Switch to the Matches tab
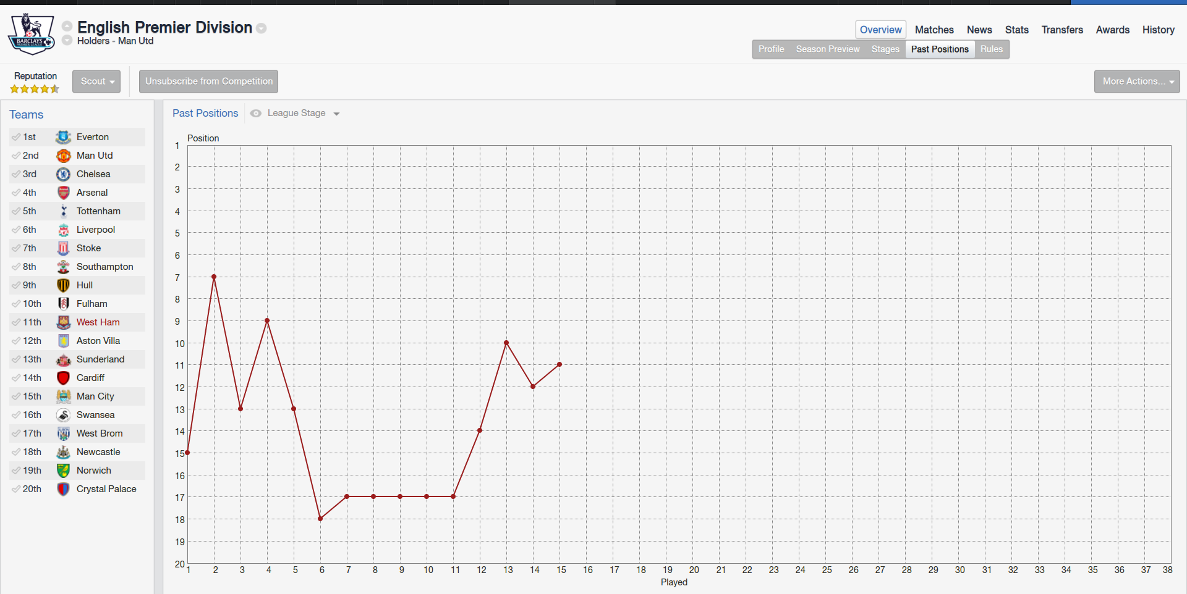Image resolution: width=1187 pixels, height=594 pixels. coord(934,30)
